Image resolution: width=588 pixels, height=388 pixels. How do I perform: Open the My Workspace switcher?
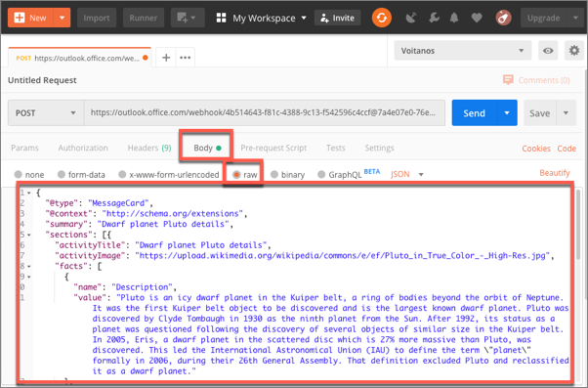(x=262, y=18)
